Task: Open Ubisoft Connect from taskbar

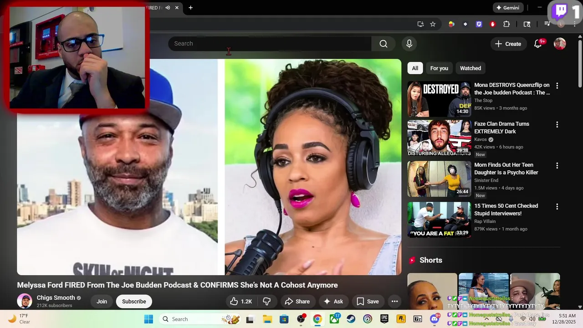Action: click(x=367, y=319)
